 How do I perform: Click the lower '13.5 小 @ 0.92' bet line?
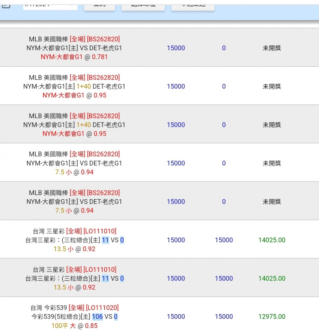(x=74, y=287)
